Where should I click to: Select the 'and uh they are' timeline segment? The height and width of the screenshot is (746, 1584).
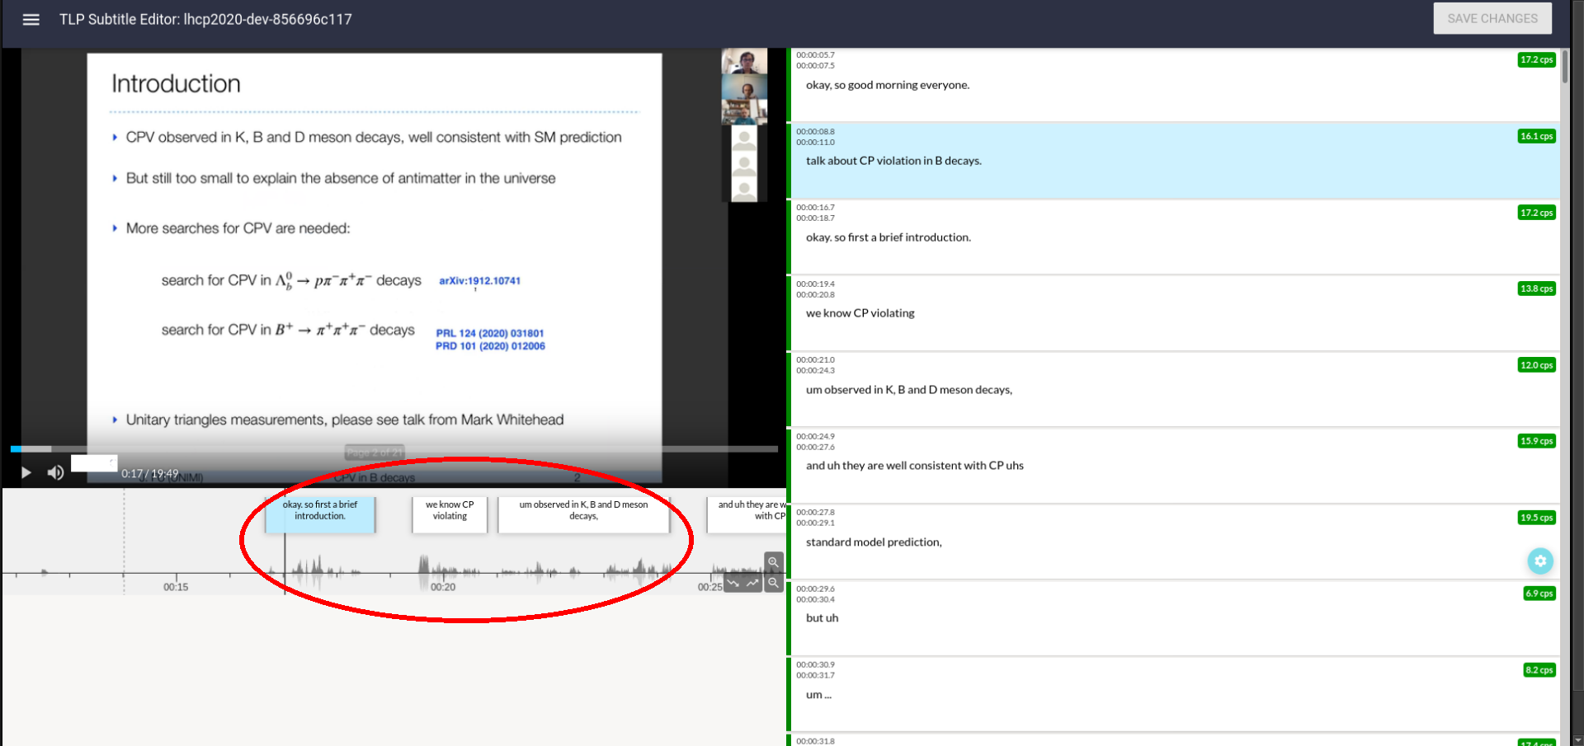pos(747,514)
